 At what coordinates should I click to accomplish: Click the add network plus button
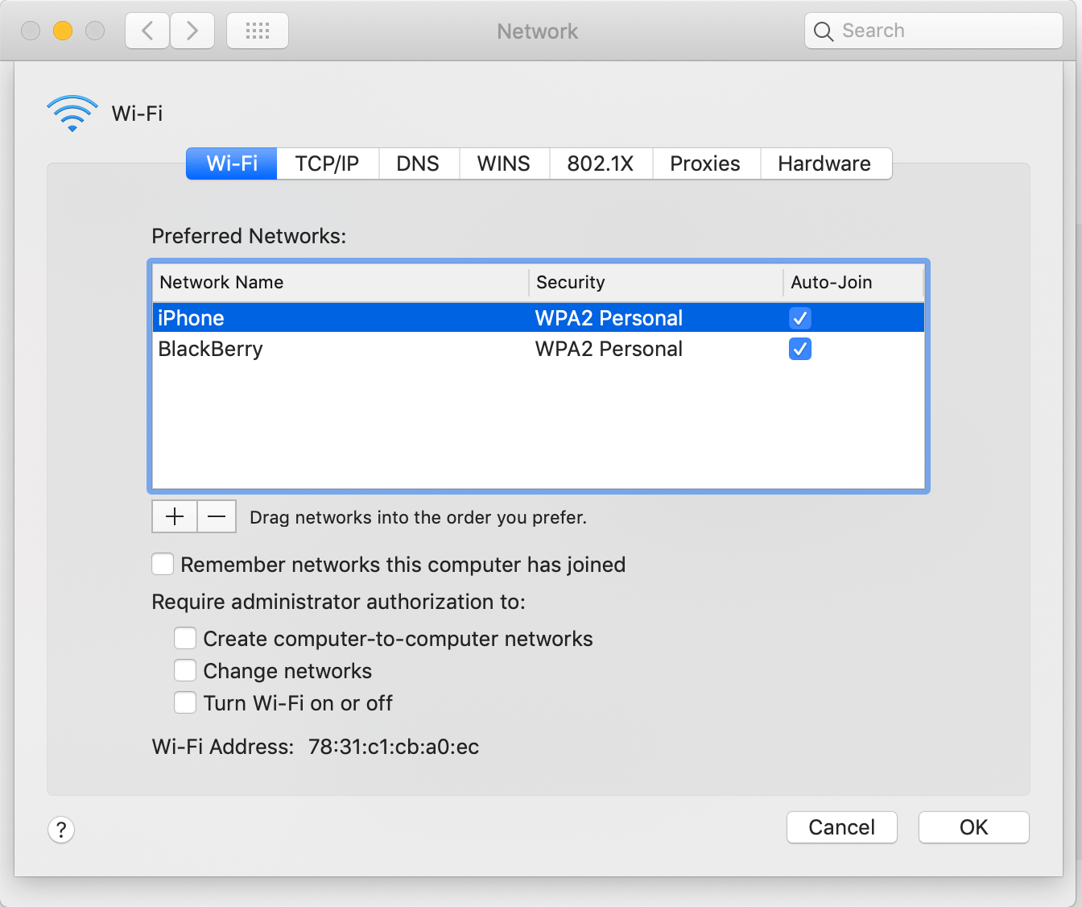click(174, 516)
